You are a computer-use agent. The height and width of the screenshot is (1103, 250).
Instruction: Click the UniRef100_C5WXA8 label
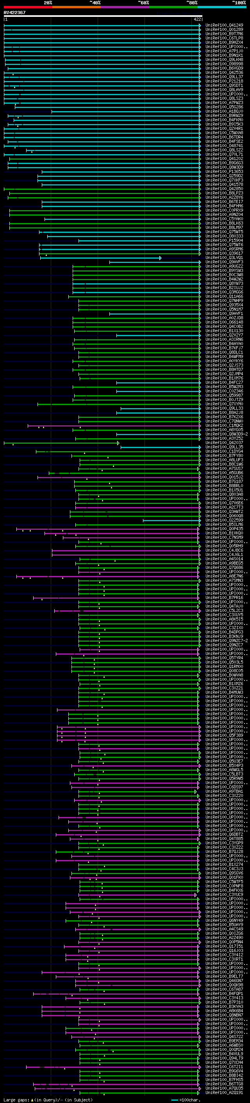224,133
